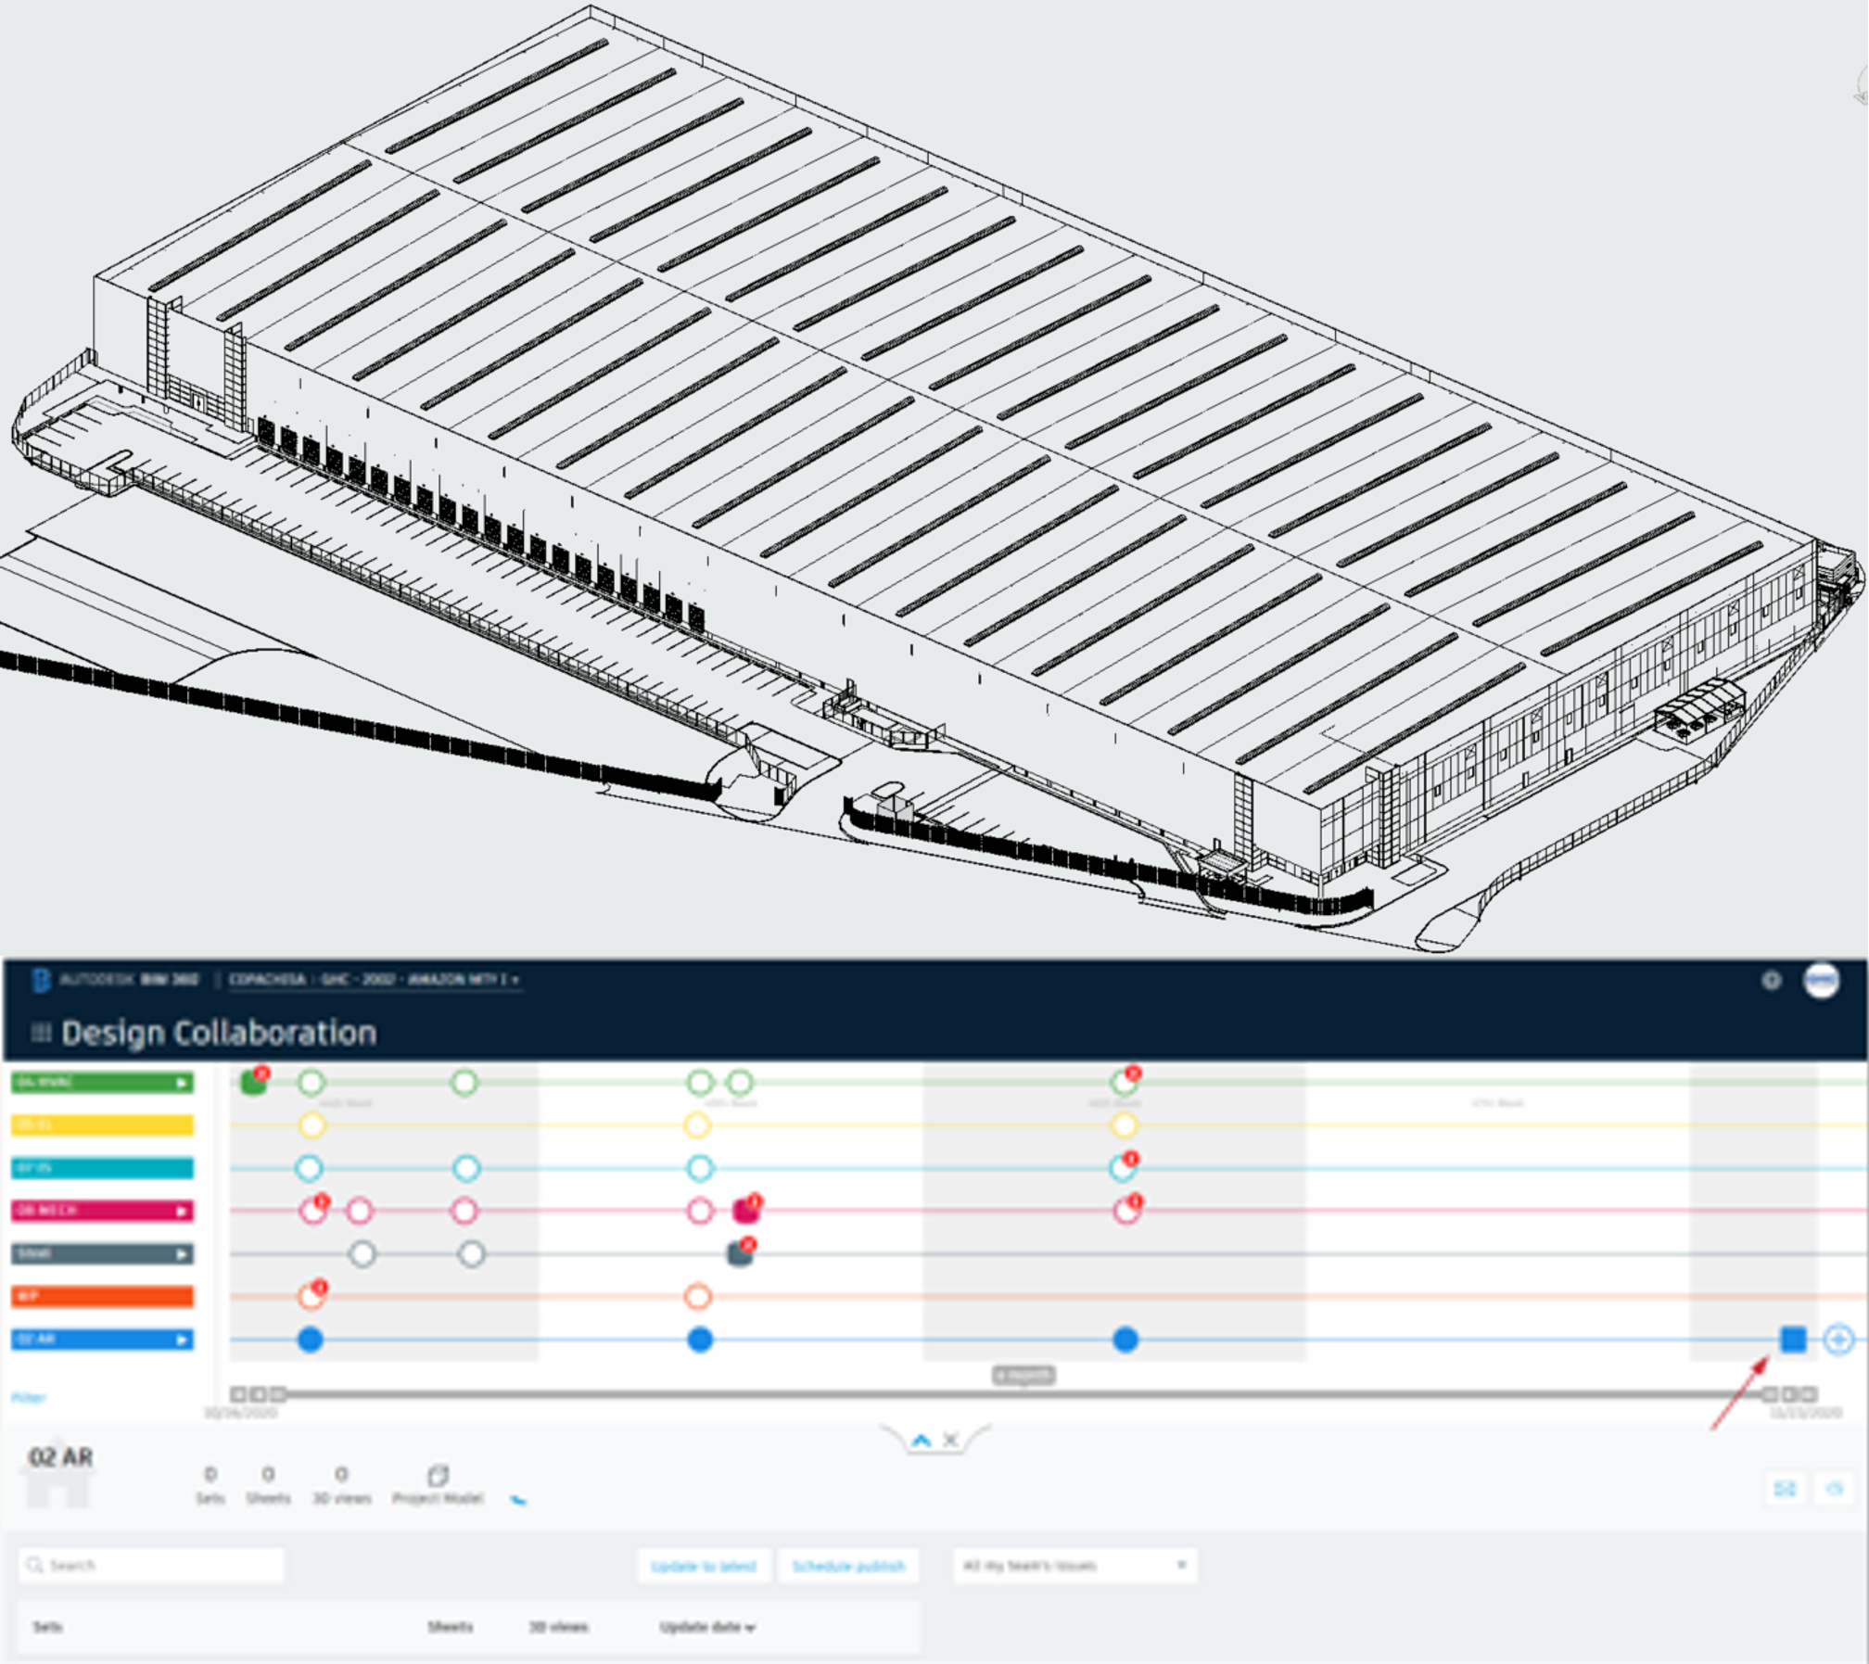Click Update to latest button

(x=704, y=1566)
